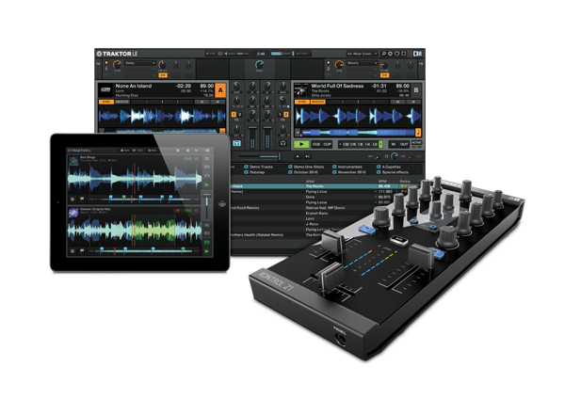Click the central MAIN volume knob

[x=260, y=65]
